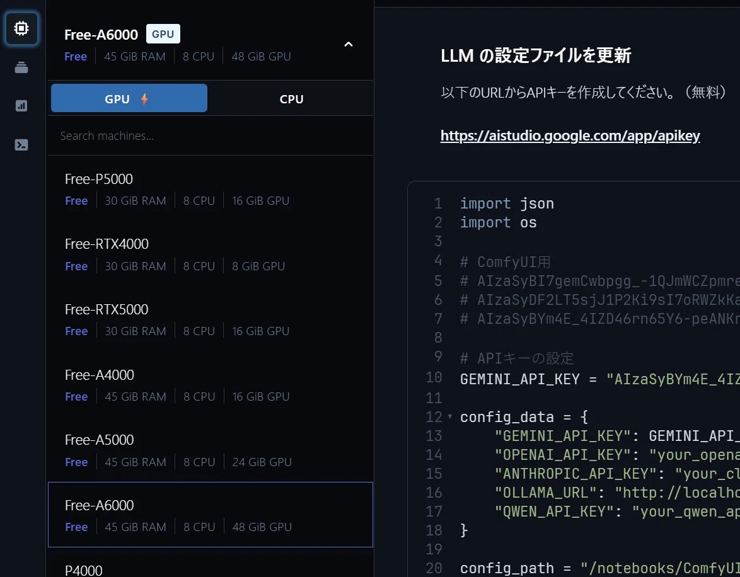The image size is (740, 577).
Task: Switch to the CPU machines tab
Action: 291,99
